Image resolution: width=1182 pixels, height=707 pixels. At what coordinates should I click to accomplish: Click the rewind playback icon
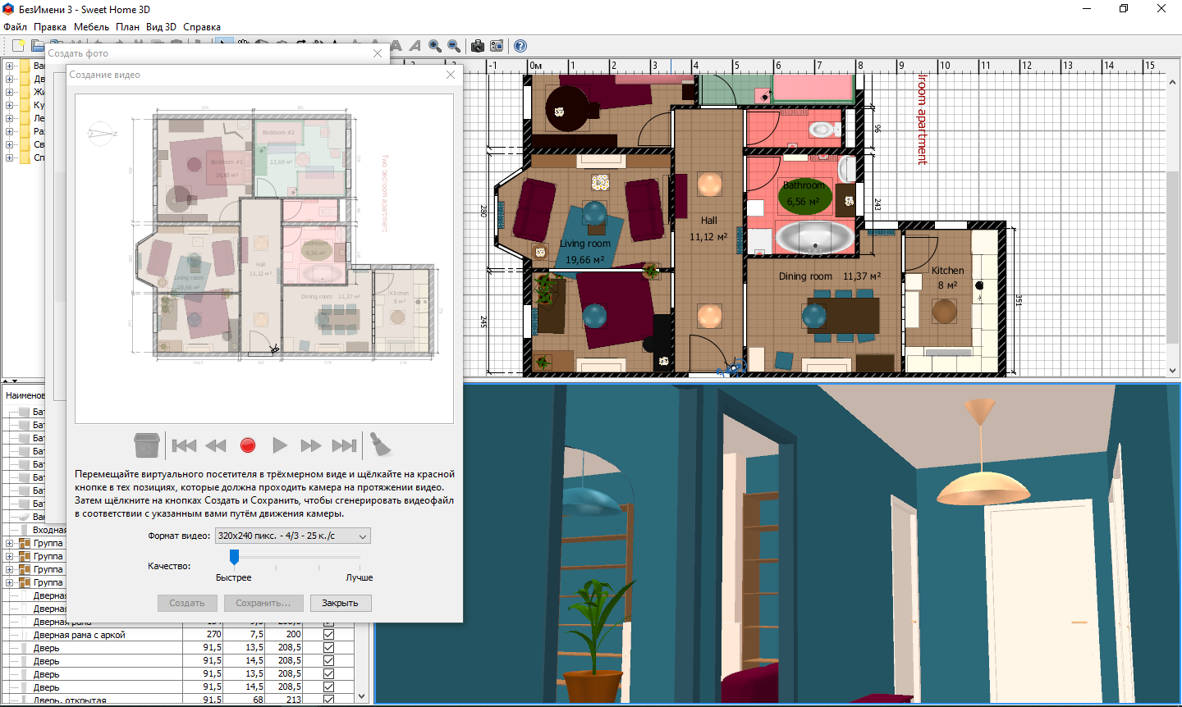pos(216,445)
